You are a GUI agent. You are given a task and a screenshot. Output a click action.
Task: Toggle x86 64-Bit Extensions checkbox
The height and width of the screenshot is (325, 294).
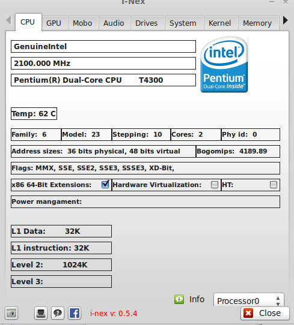pos(105,184)
